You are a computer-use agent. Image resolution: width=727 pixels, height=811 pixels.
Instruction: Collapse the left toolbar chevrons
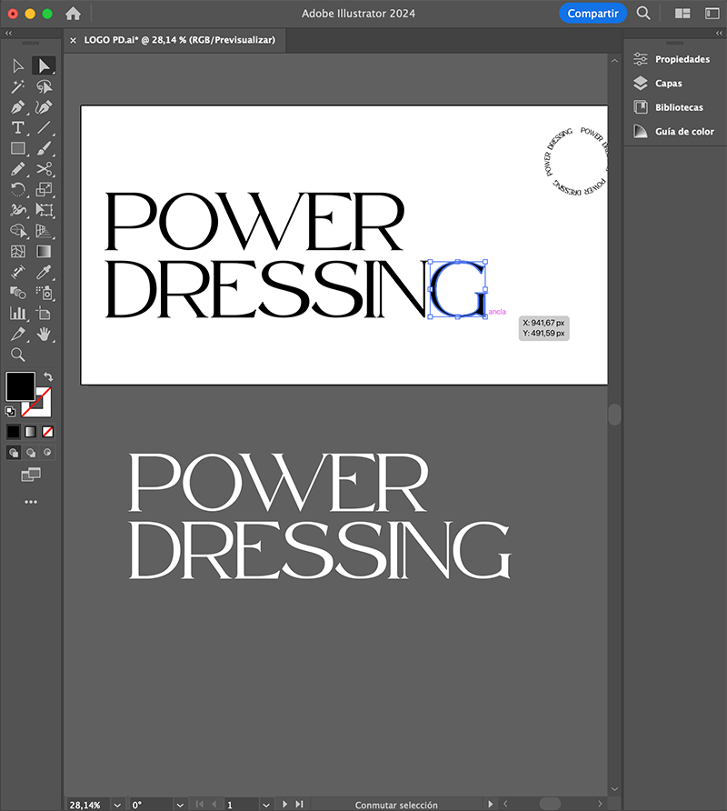tap(8, 33)
